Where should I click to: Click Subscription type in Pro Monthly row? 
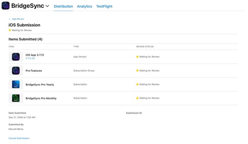coord(80,98)
